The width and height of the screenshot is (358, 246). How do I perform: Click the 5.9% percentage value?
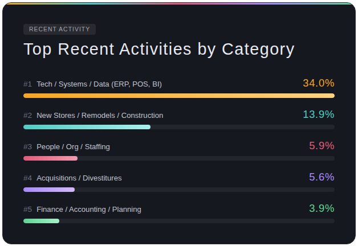[x=322, y=146]
